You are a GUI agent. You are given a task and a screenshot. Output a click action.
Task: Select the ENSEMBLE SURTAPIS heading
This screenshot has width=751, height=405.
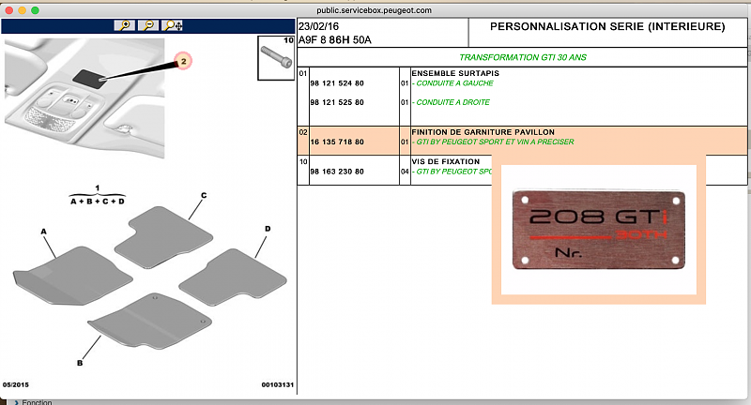(x=455, y=73)
